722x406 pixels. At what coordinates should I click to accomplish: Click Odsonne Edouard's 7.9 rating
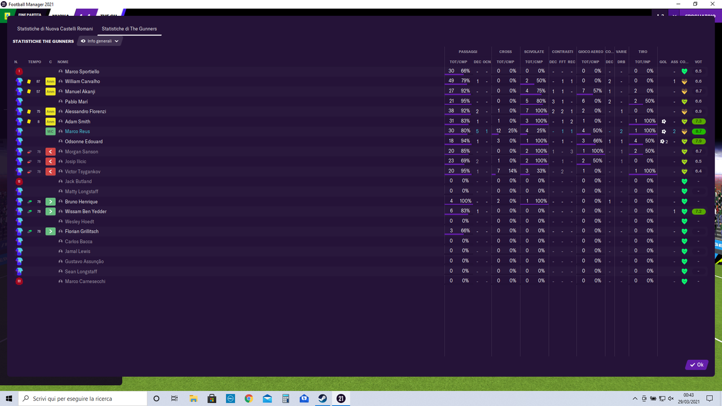pyautogui.click(x=698, y=142)
